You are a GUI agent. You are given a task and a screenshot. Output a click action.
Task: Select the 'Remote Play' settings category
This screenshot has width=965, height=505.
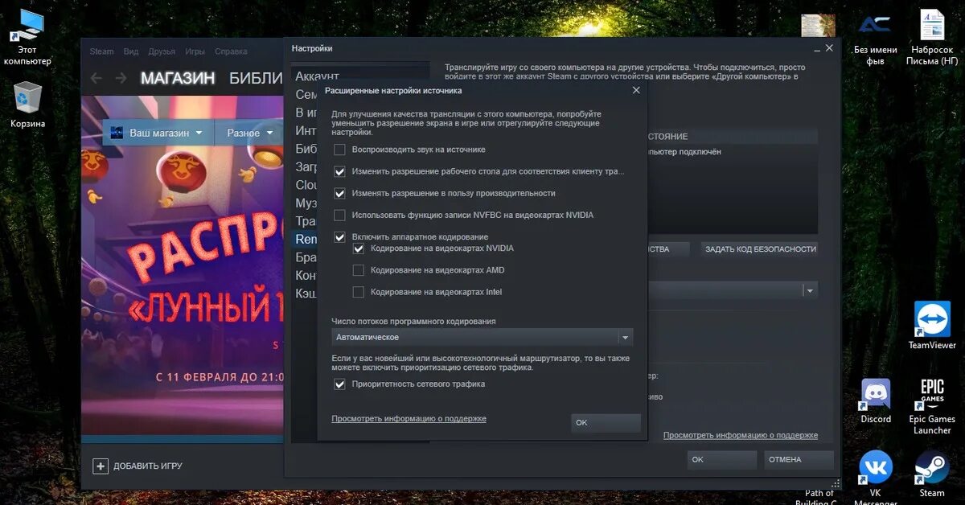pos(304,240)
